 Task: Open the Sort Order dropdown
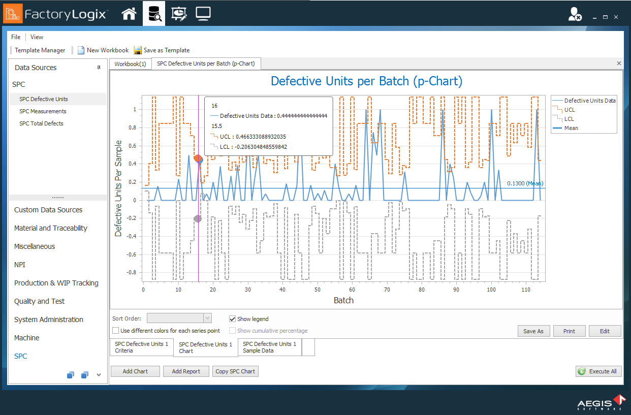207,318
